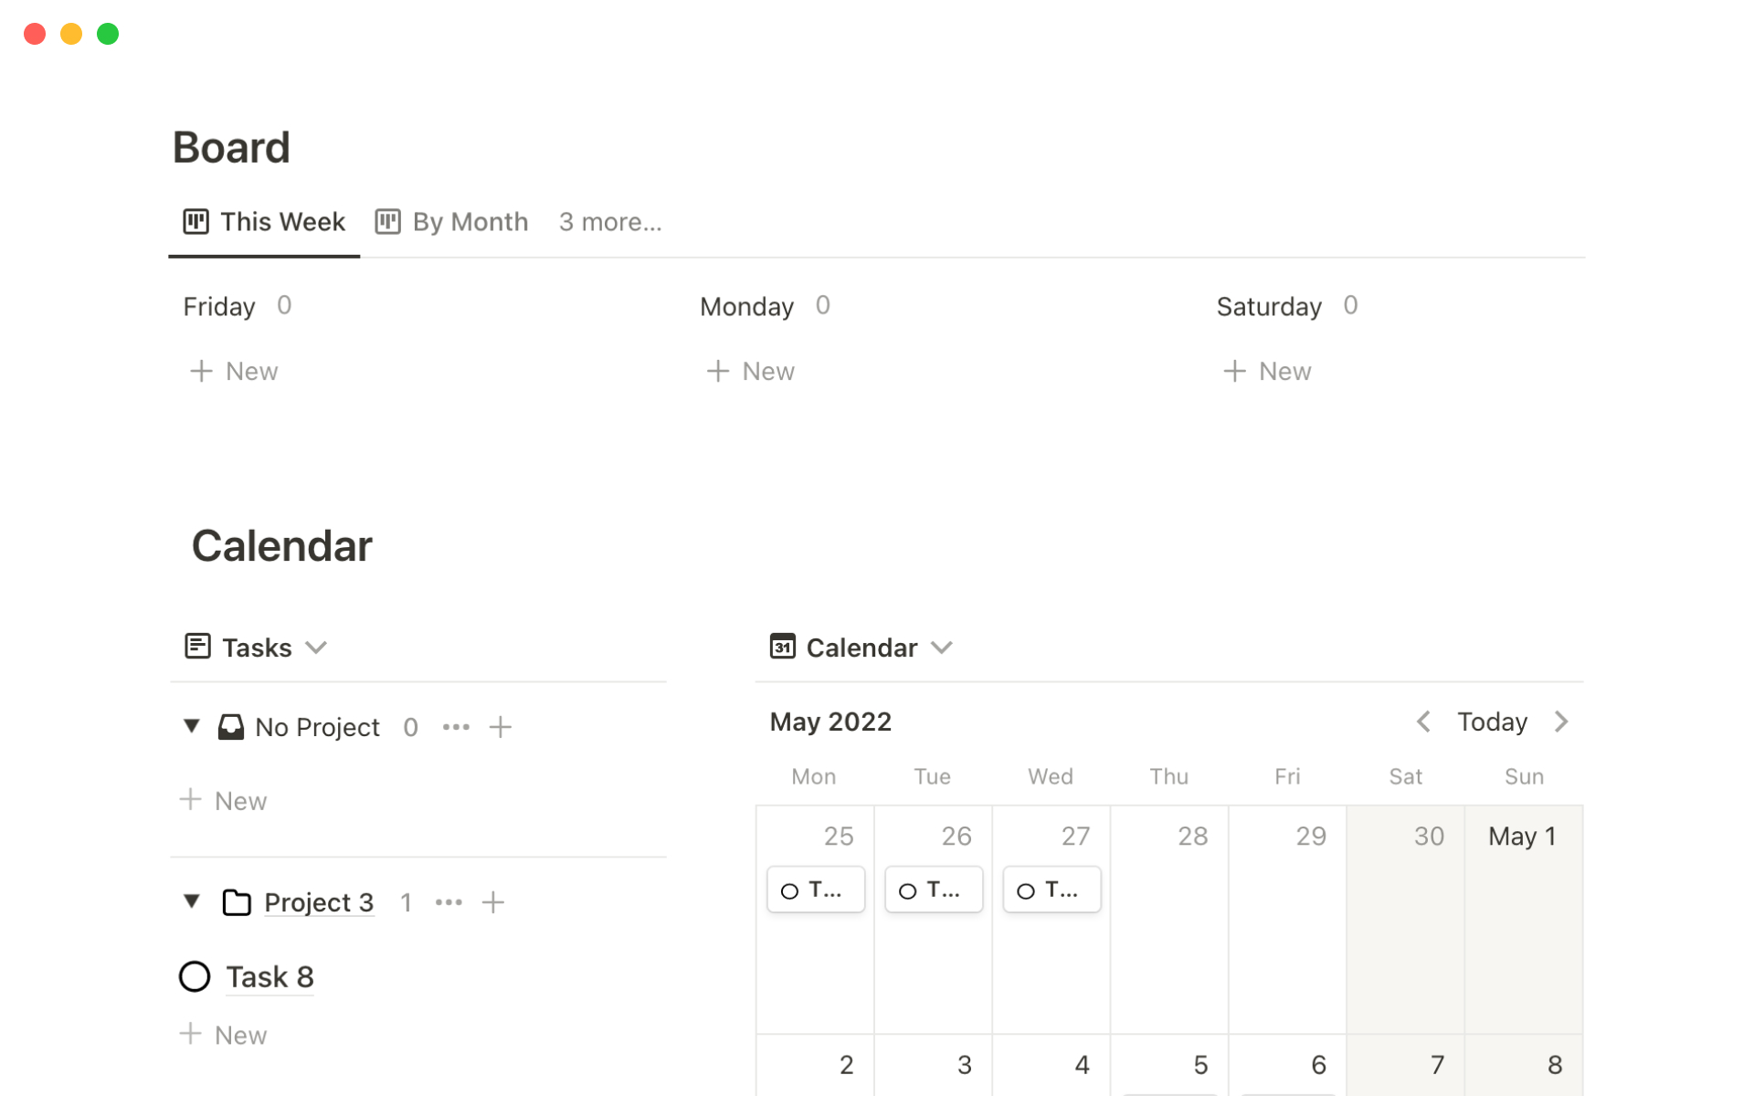Show the 3 more views

[610, 222]
